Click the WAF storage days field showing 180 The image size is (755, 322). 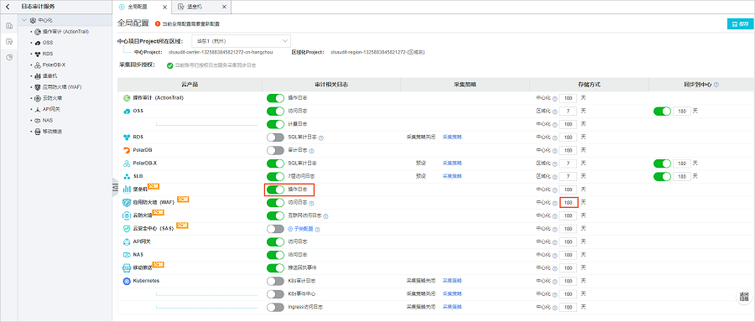[569, 203]
